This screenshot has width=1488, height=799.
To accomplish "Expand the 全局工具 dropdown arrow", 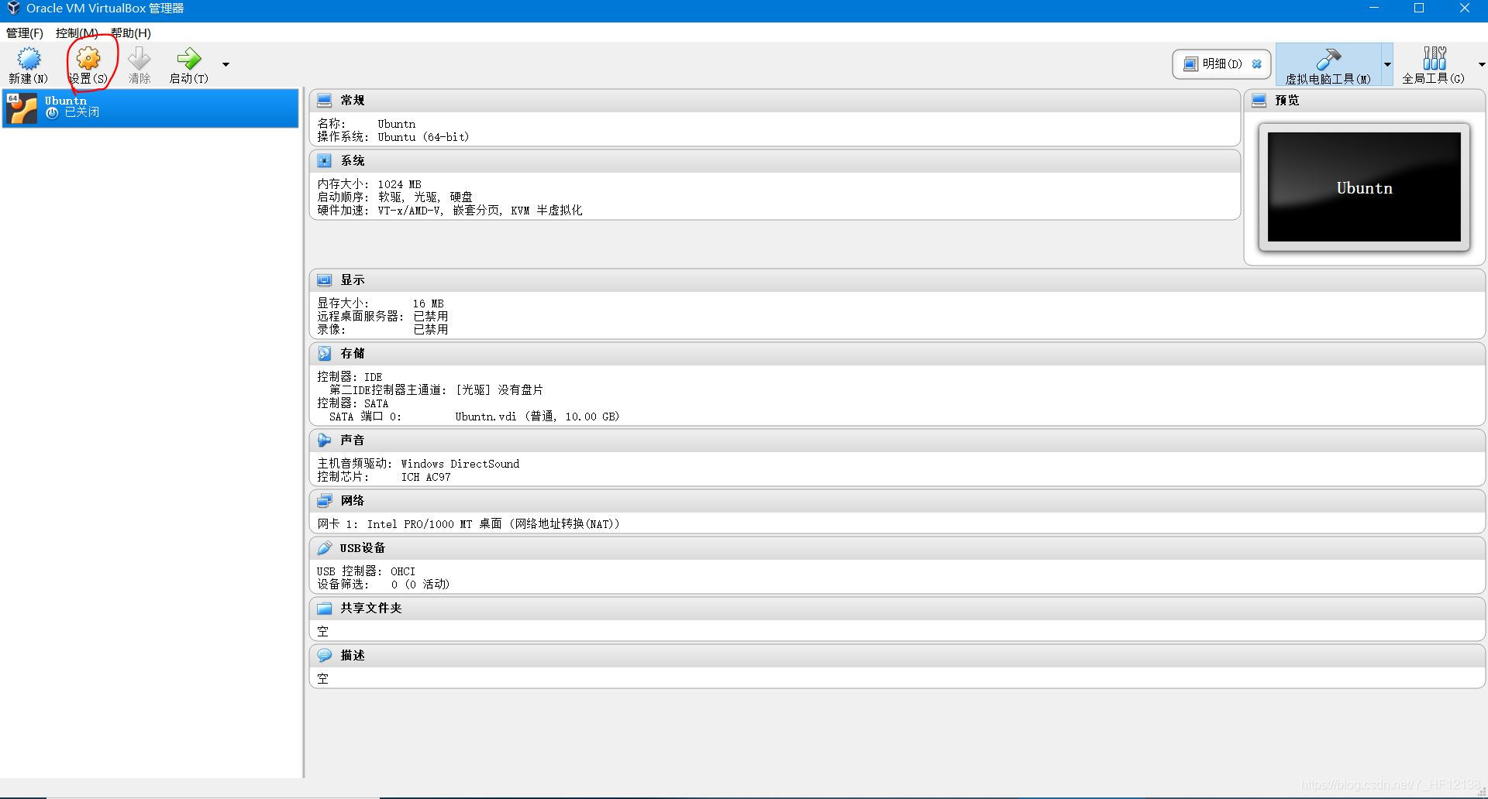I will click(x=1482, y=64).
